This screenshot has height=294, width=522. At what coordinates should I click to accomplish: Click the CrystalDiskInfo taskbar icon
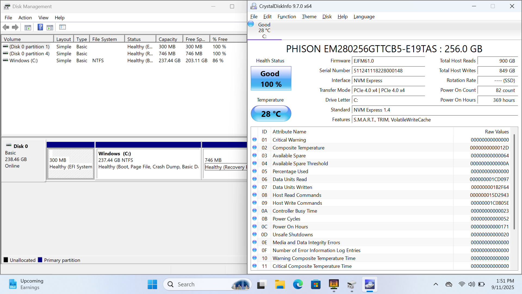coord(369,284)
